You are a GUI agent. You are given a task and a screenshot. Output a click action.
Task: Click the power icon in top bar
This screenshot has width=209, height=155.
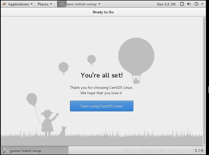tap(196, 4)
